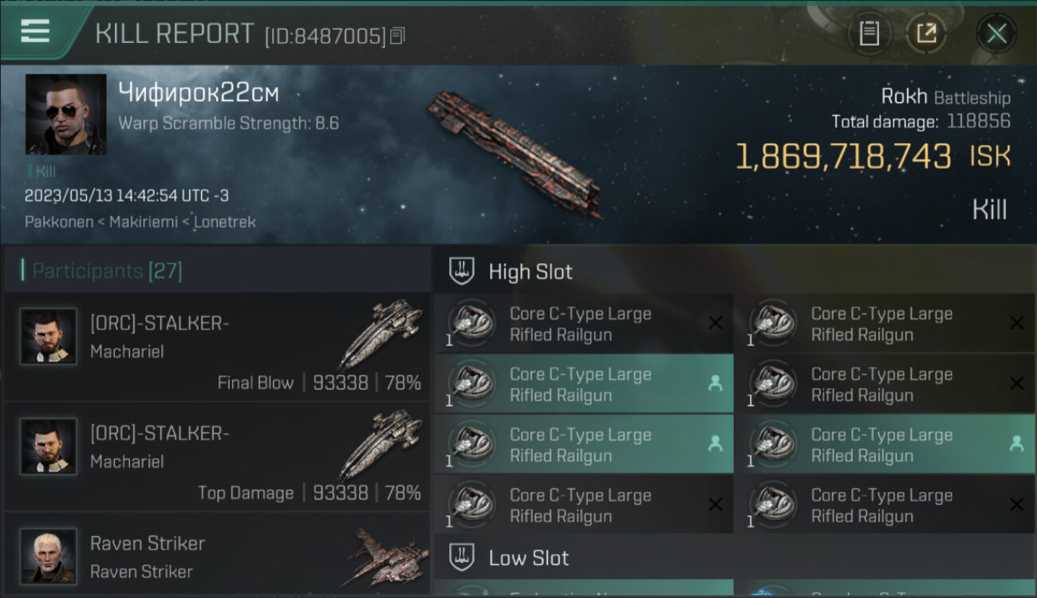Click the share/export kill report icon
This screenshot has width=1037, height=598.
[x=926, y=33]
